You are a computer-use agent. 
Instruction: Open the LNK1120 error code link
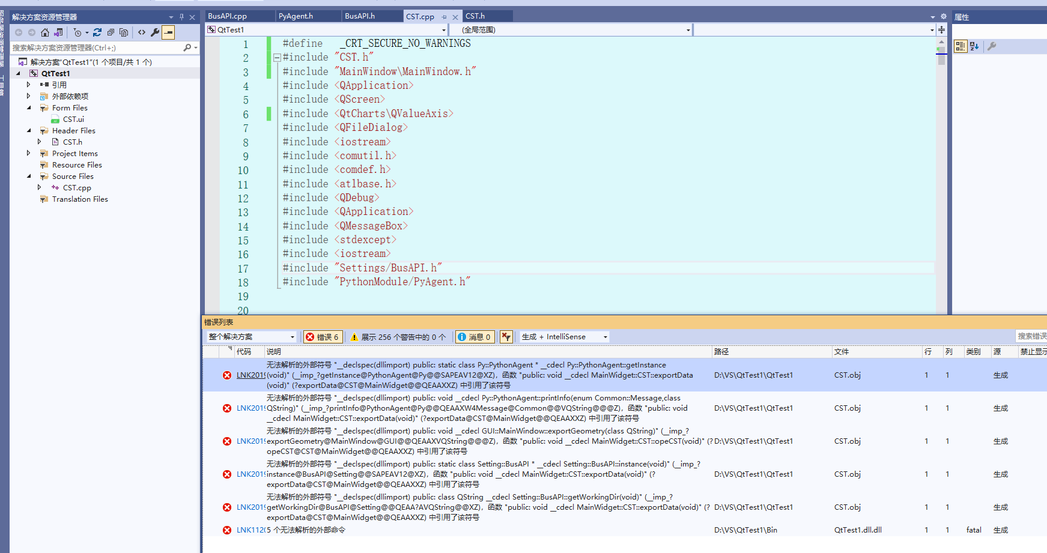250,530
